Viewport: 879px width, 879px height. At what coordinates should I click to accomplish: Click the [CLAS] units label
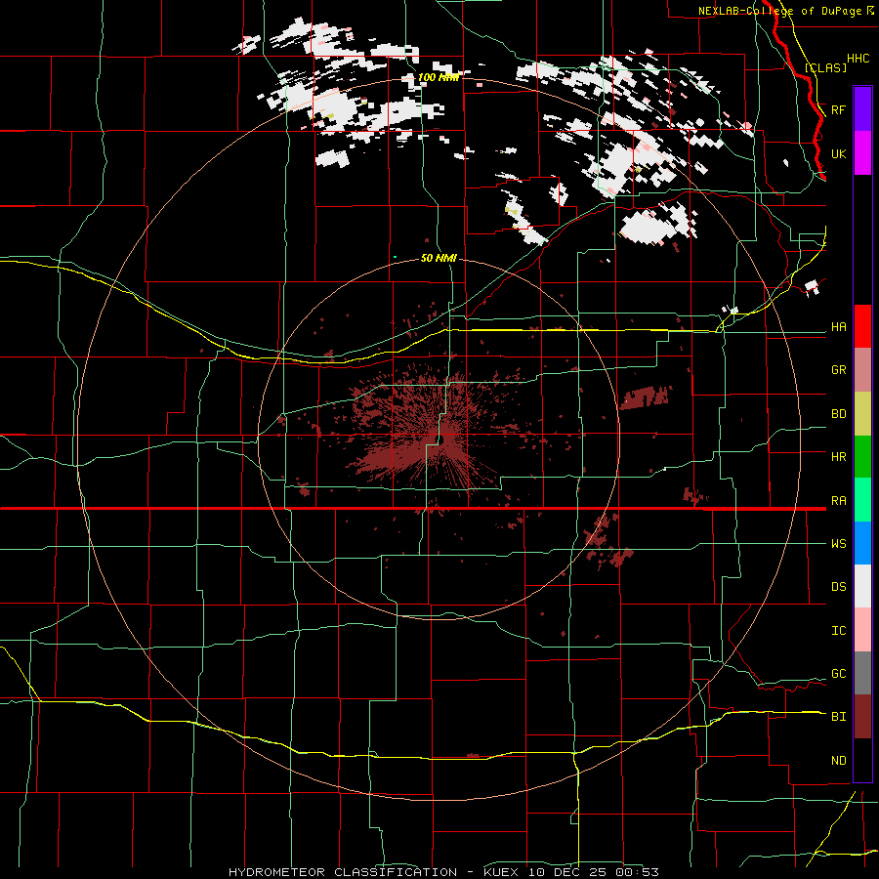click(825, 67)
